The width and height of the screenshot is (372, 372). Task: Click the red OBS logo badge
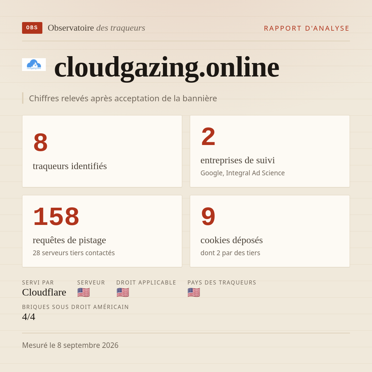pos(32,28)
